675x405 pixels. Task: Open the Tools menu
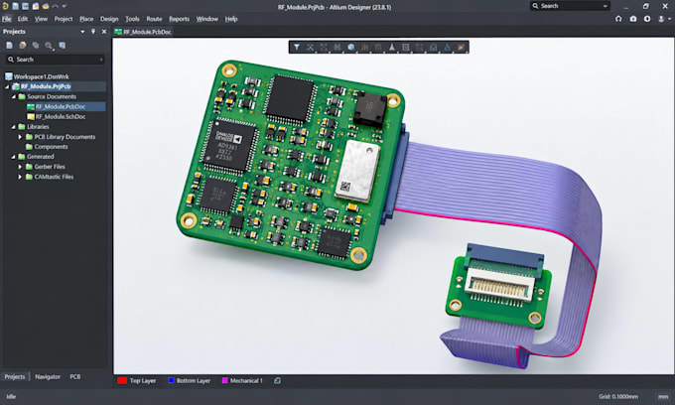point(132,19)
